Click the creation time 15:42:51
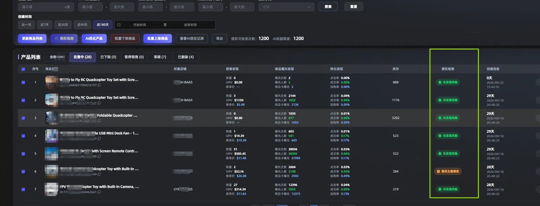 pos(493,86)
